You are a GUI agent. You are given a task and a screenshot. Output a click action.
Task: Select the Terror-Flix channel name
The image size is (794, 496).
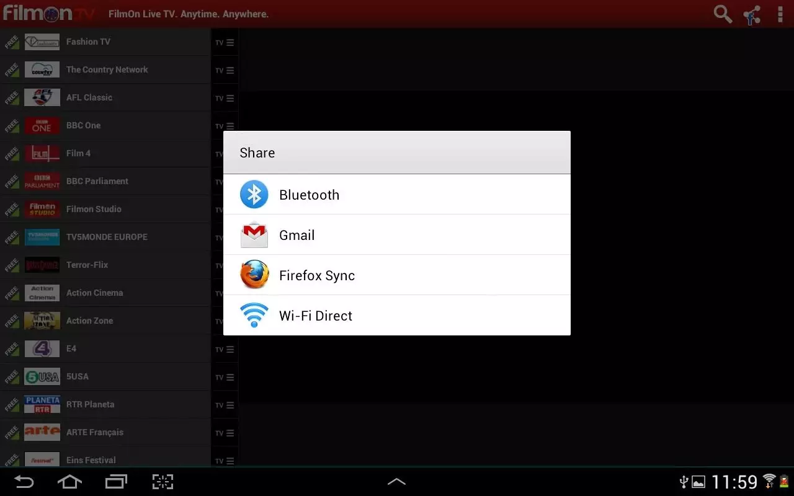point(87,265)
